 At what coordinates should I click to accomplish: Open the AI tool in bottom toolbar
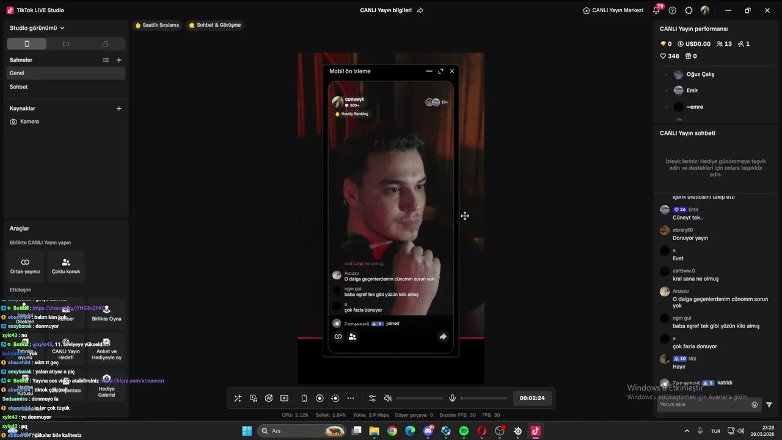click(x=269, y=398)
